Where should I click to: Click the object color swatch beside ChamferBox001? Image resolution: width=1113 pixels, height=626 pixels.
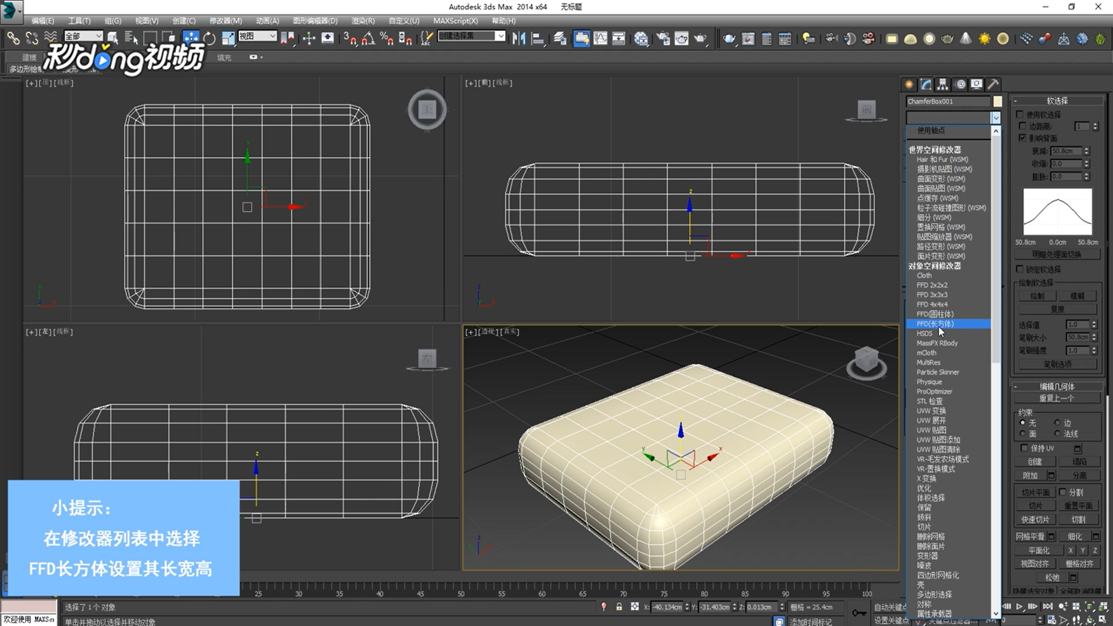[997, 101]
